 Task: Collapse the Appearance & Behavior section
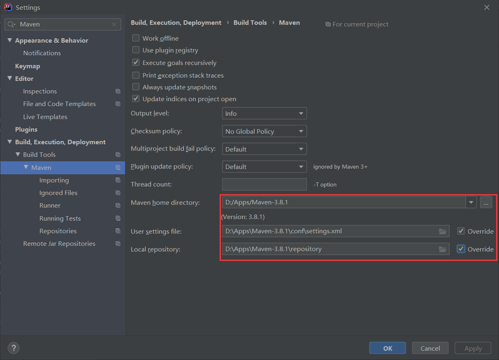click(10, 41)
